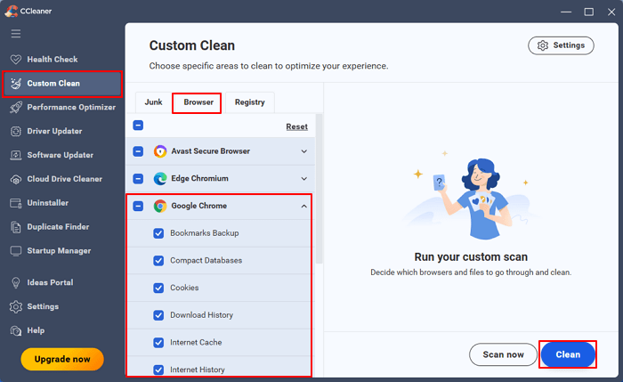Maximize the CCleaner window
Screen dimensions: 623x382
tap(589, 12)
